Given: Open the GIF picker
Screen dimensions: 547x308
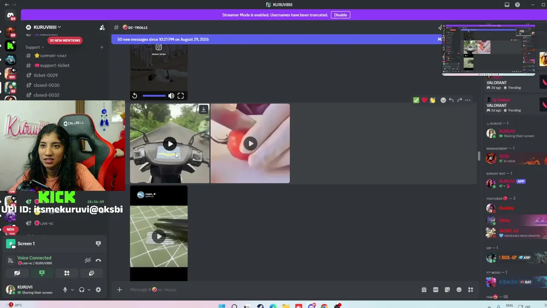Looking at the screenshot, I should 435,290.
